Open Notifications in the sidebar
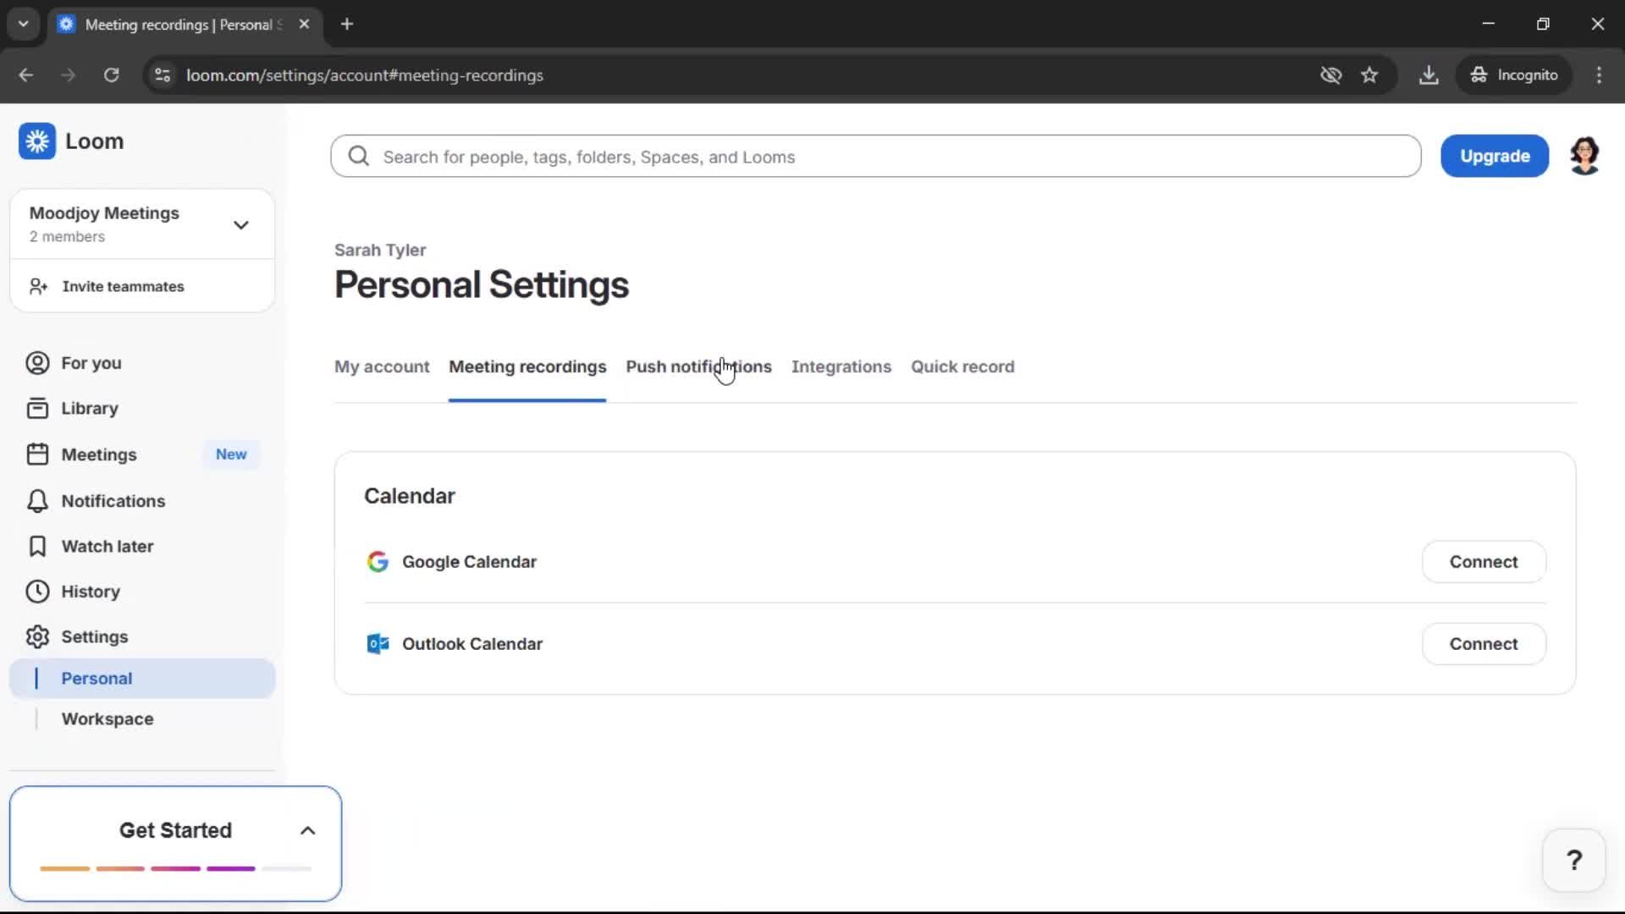 (113, 501)
